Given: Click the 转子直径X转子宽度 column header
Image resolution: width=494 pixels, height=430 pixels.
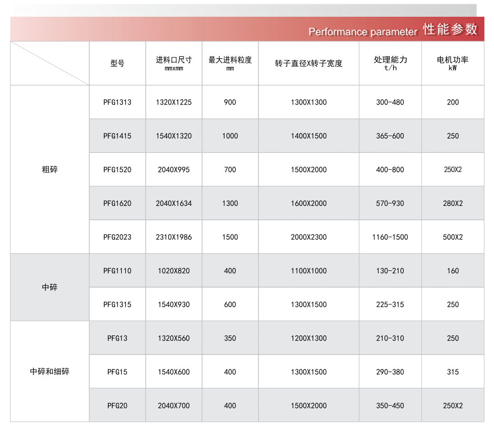Looking at the screenshot, I should [309, 64].
